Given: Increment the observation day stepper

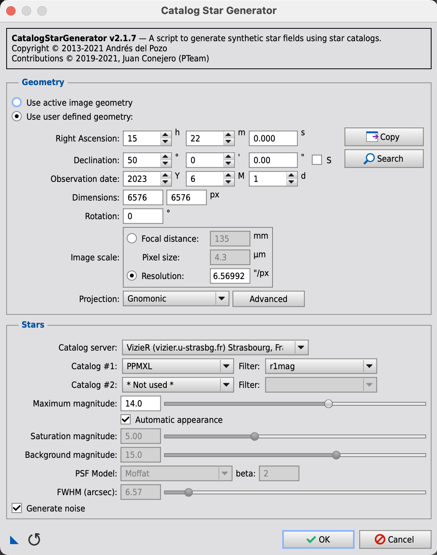Looking at the screenshot, I should coord(292,176).
